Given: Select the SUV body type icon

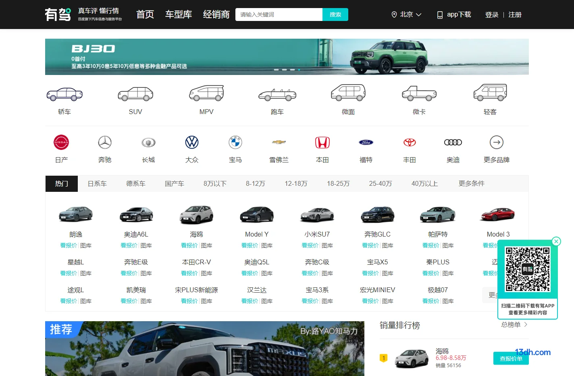Looking at the screenshot, I should pyautogui.click(x=135, y=94).
